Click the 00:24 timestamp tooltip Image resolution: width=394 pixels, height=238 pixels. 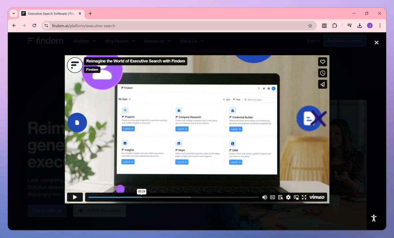(x=142, y=192)
